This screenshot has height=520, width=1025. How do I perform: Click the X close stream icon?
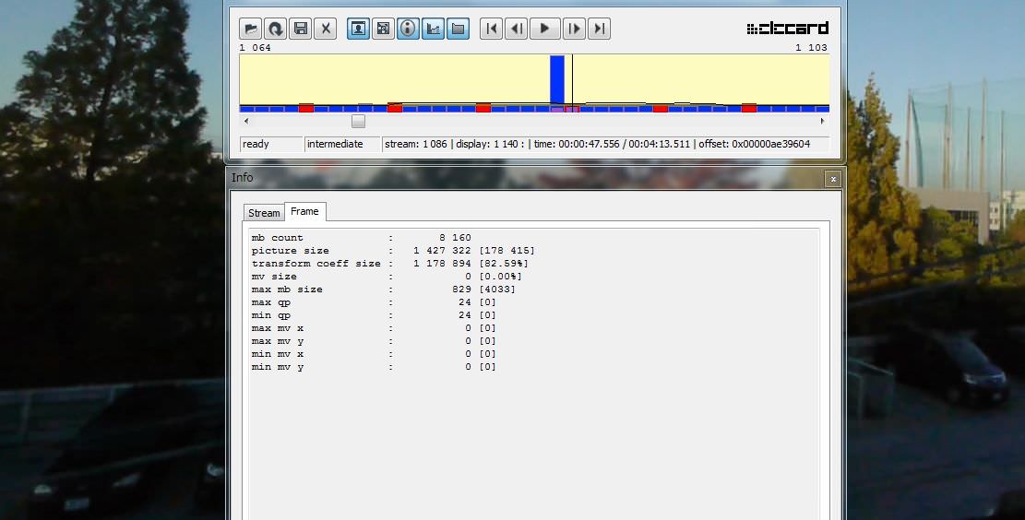tap(325, 29)
